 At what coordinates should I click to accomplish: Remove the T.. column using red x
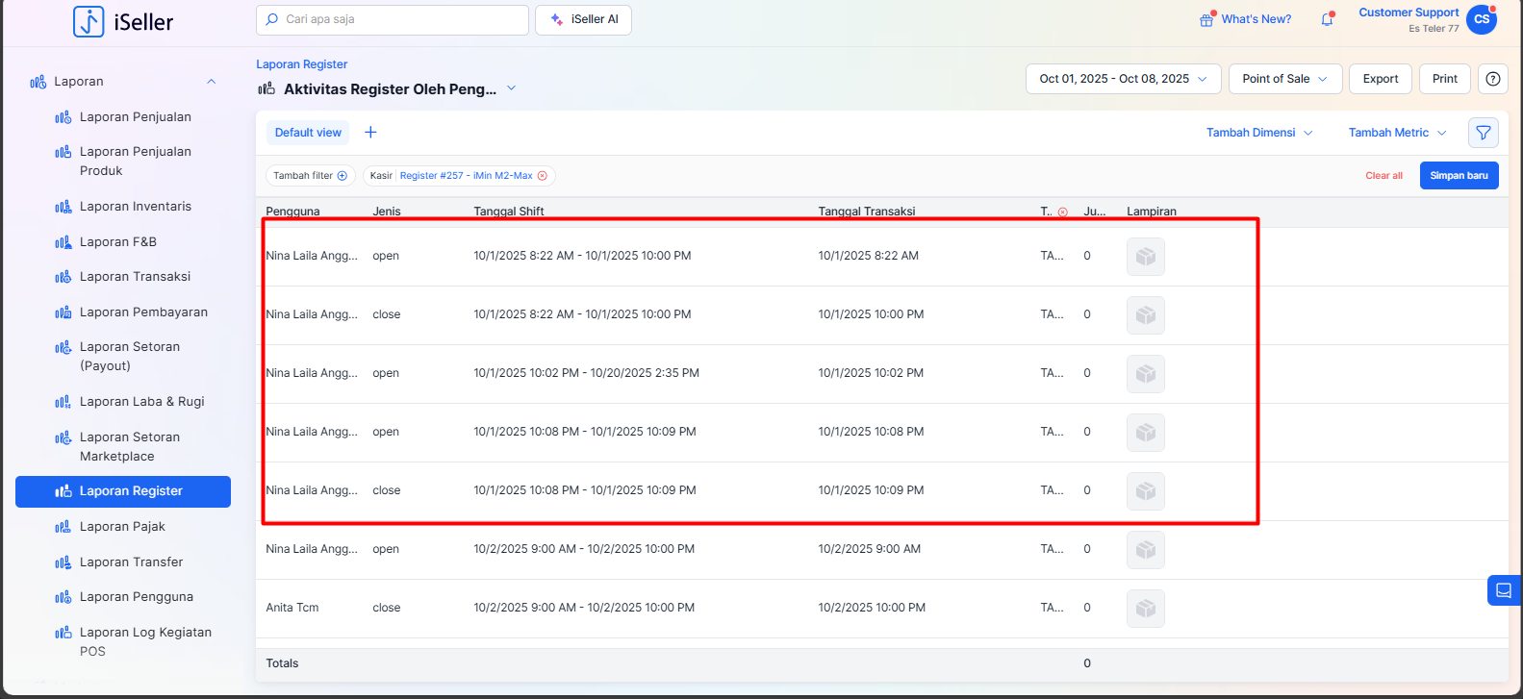tap(1062, 212)
